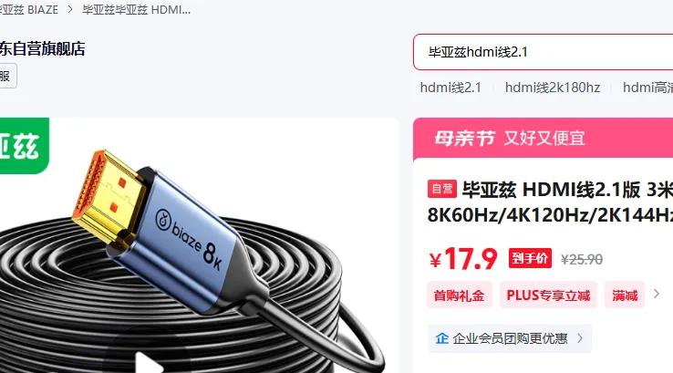This screenshot has width=673, height=373.
Task: Play the product video
Action: pos(148,364)
